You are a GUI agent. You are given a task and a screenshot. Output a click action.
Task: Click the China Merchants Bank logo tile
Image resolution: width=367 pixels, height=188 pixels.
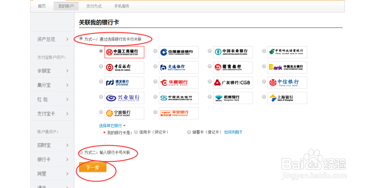233,68
